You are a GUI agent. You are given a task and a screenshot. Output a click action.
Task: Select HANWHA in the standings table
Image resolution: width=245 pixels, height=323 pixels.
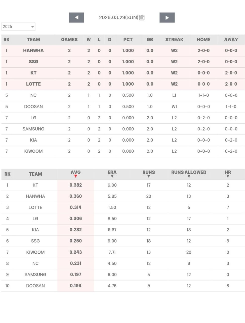tap(33, 51)
